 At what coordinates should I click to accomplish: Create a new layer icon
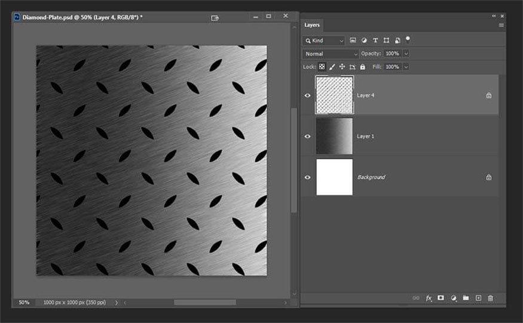coord(478,298)
